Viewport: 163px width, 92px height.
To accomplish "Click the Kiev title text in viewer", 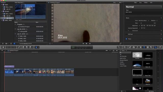I will pos(60,35).
